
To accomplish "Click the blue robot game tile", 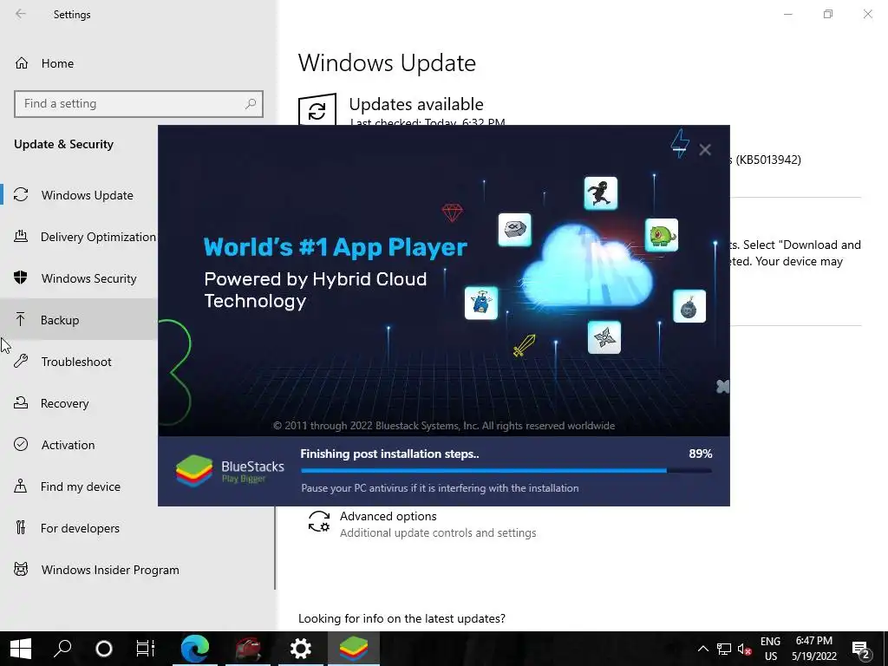I will point(481,303).
